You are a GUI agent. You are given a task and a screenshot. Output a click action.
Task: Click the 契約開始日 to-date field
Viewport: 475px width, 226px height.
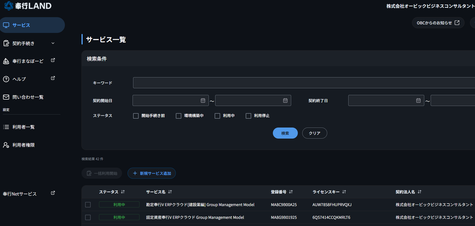253,100
